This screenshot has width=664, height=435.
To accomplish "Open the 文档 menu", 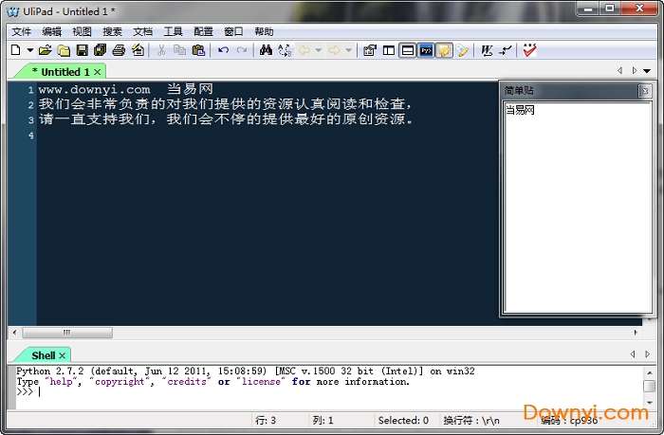I will pos(142,31).
